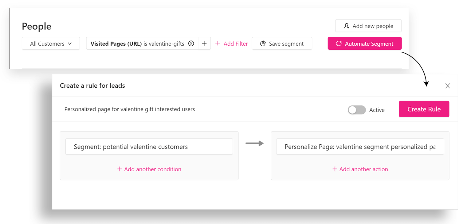Select the Personalize Page action field
The image size is (467, 224).
pos(360,146)
